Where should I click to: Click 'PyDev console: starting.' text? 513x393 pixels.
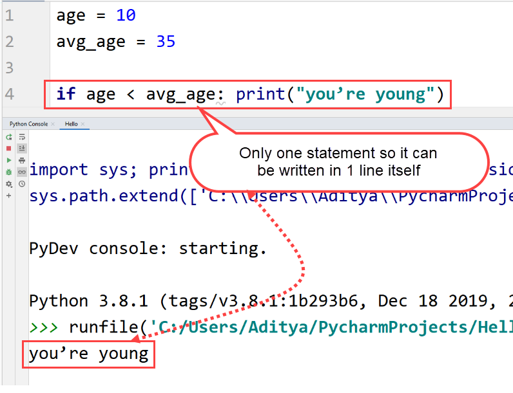tap(148, 249)
